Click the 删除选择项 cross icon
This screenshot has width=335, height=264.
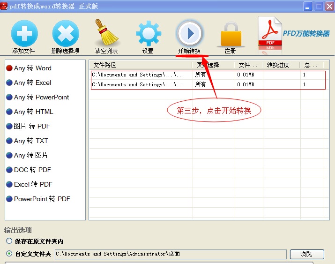pyautogui.click(x=66, y=33)
